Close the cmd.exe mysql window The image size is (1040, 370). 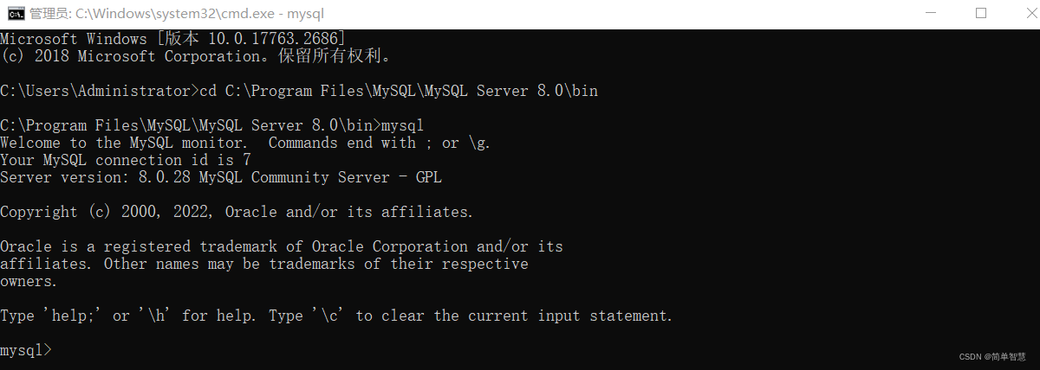[1020, 13]
